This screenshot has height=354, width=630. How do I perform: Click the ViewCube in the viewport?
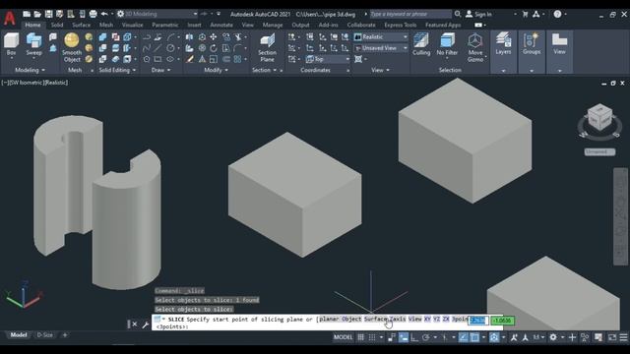tap(599, 118)
